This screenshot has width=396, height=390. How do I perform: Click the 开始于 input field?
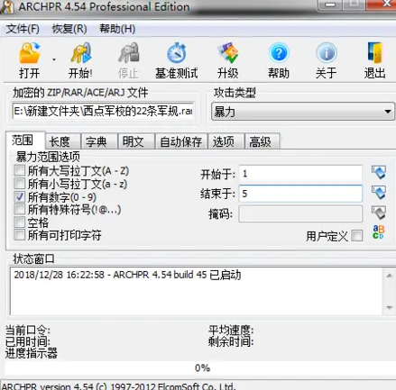(x=300, y=174)
